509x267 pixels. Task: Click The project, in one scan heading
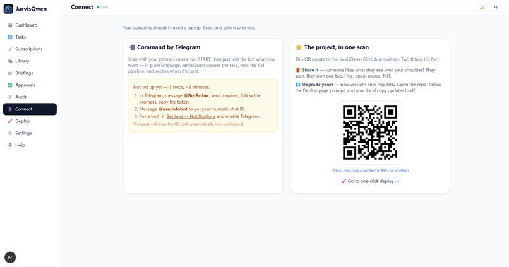click(337, 47)
